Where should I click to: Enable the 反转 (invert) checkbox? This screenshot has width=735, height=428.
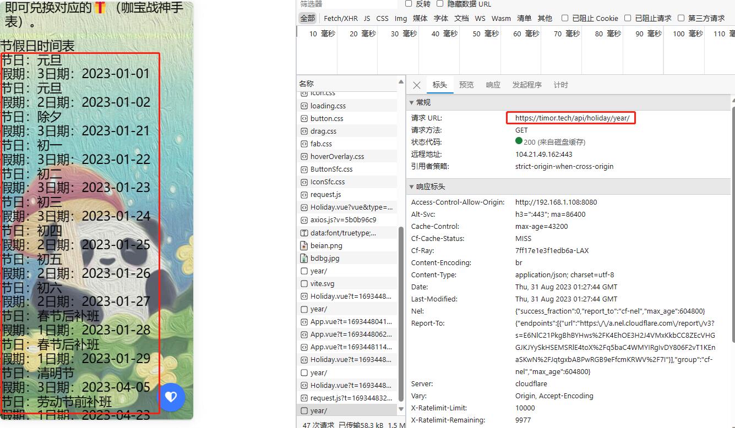click(409, 3)
